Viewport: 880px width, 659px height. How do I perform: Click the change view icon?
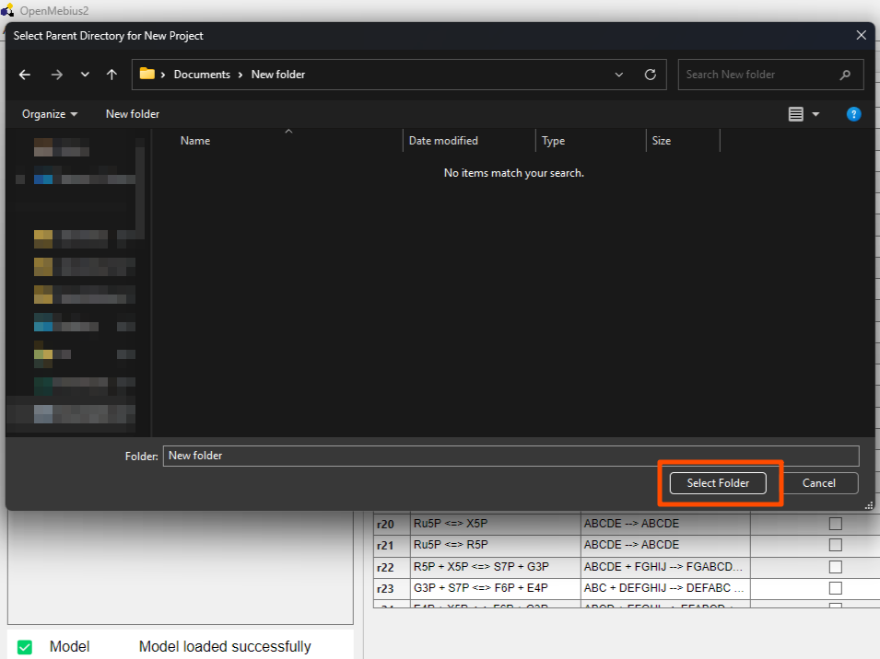pos(796,114)
